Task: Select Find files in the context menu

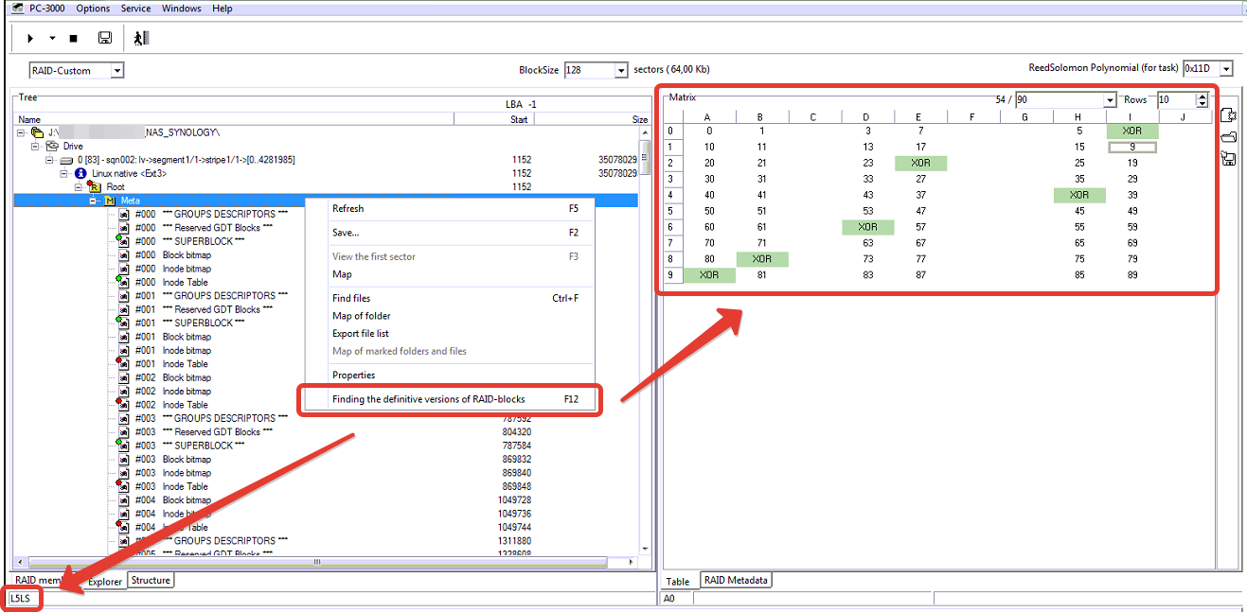Action: tap(449, 298)
